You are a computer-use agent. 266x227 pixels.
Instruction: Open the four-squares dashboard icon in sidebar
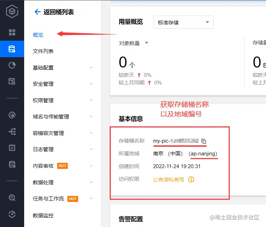pyautogui.click(x=12, y=32)
